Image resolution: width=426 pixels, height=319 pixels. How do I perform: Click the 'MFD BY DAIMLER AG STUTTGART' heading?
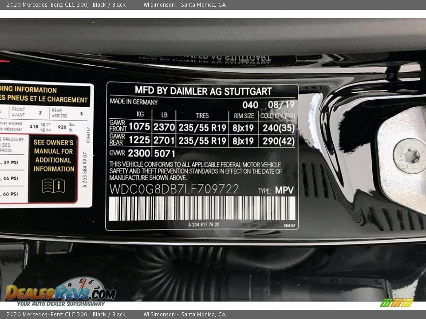(x=203, y=91)
